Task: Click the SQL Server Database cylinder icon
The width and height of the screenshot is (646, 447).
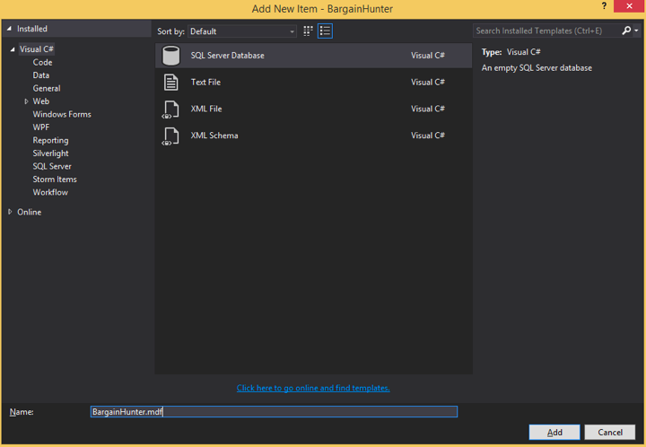Action: pos(171,56)
